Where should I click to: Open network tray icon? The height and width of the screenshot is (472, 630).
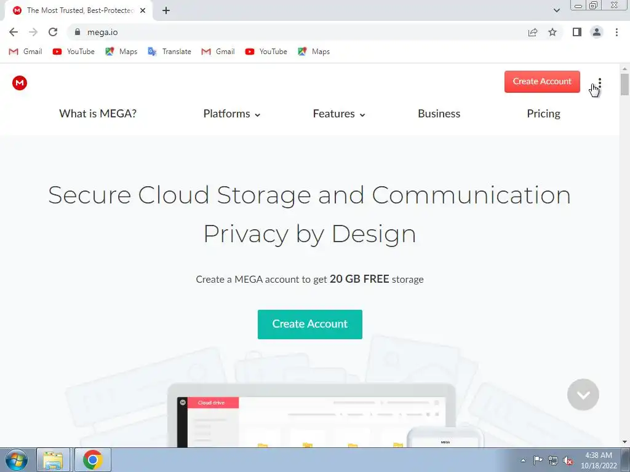tap(553, 460)
